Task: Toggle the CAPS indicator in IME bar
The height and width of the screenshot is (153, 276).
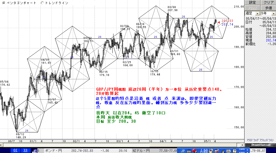Action: [242, 149]
